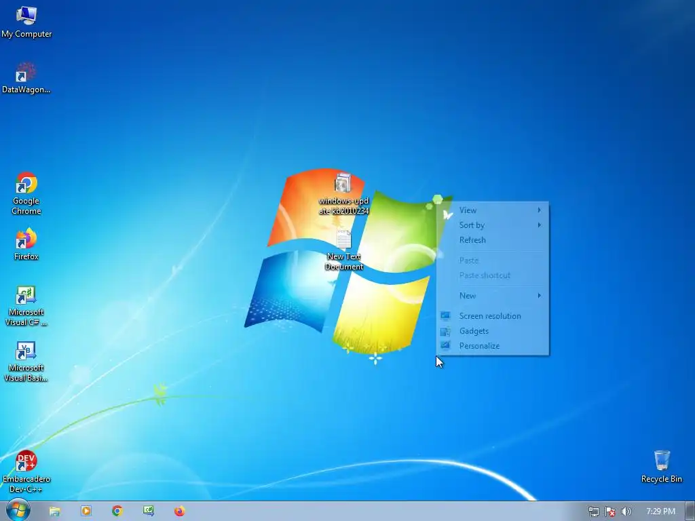
Task: Expand the View submenu
Action: point(493,210)
